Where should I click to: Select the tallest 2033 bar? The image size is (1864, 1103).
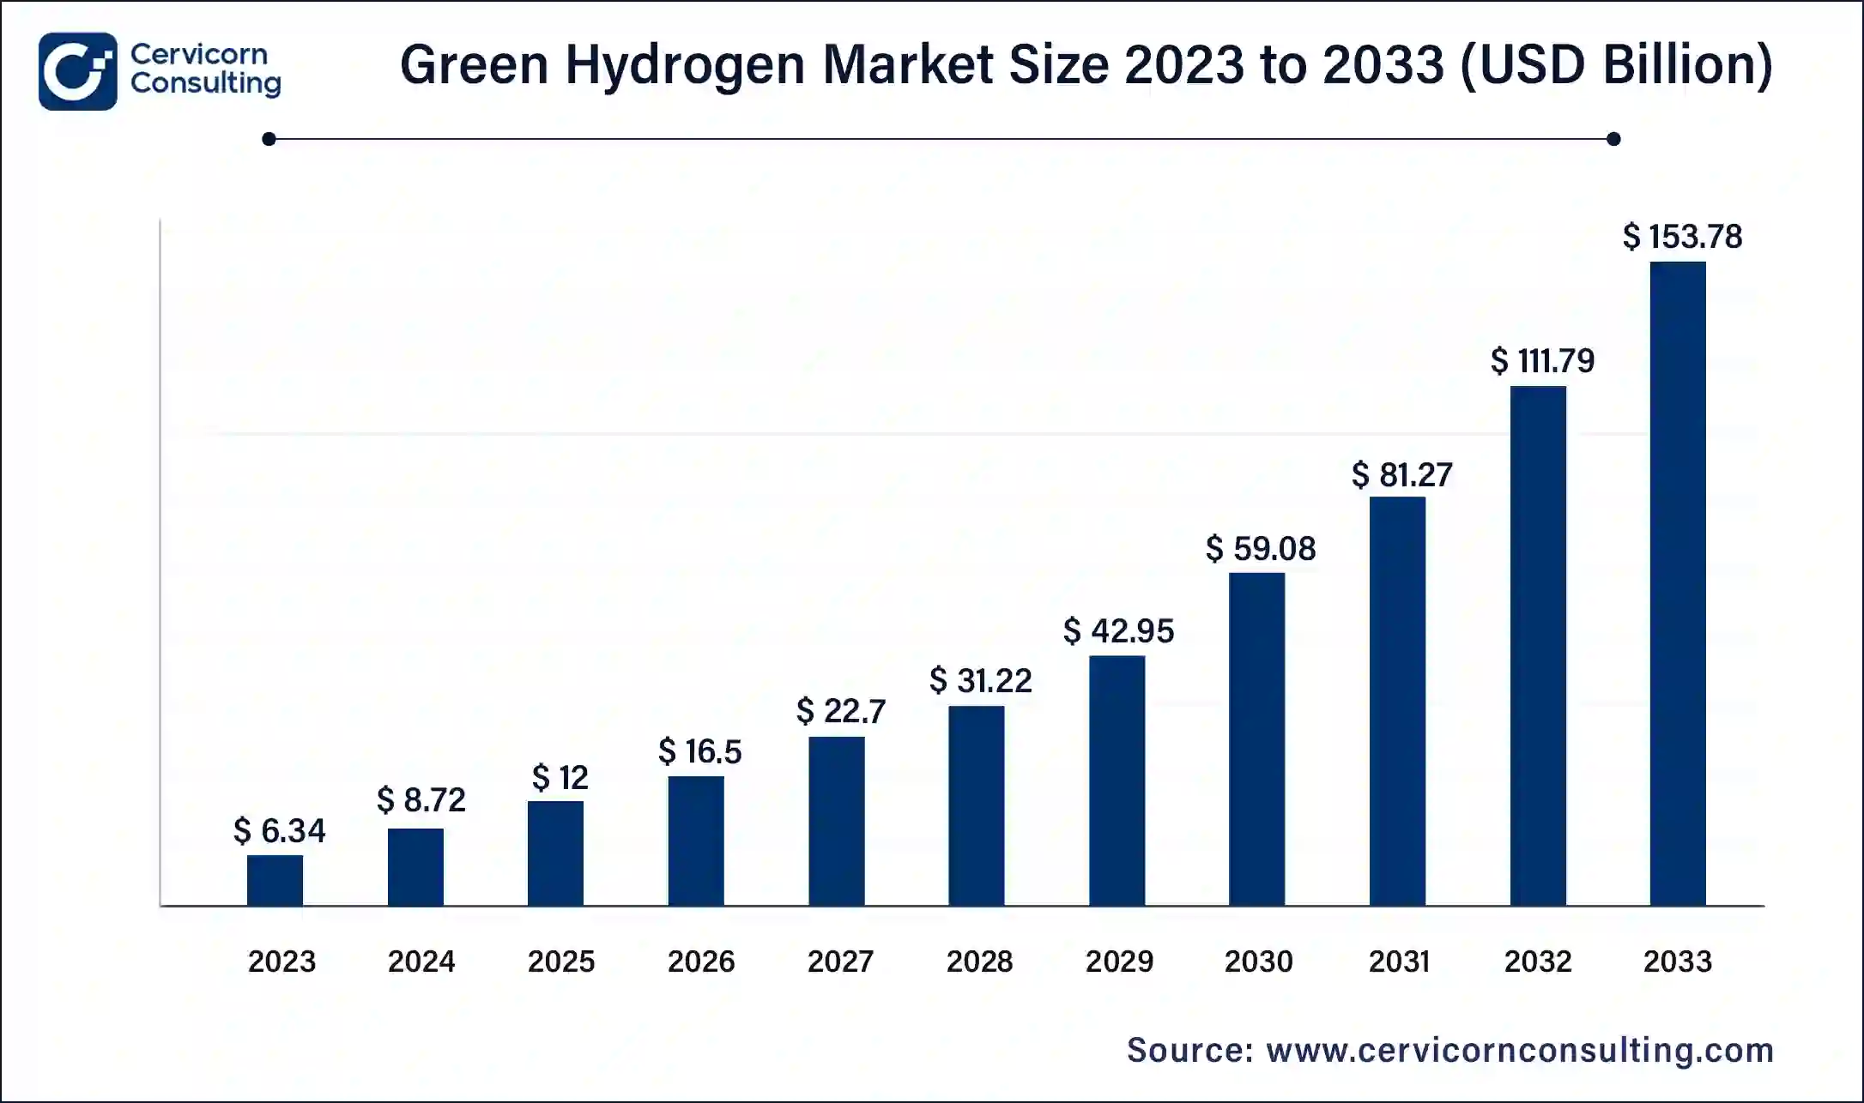click(1678, 583)
